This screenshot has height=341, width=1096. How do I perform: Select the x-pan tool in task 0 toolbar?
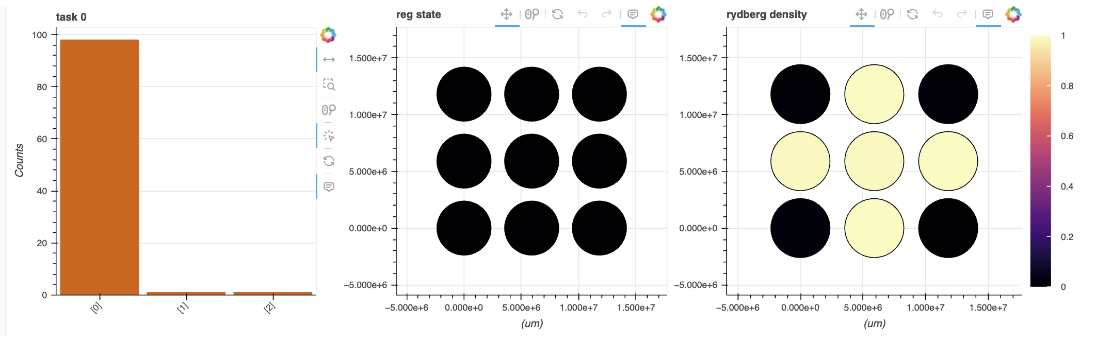tap(329, 60)
